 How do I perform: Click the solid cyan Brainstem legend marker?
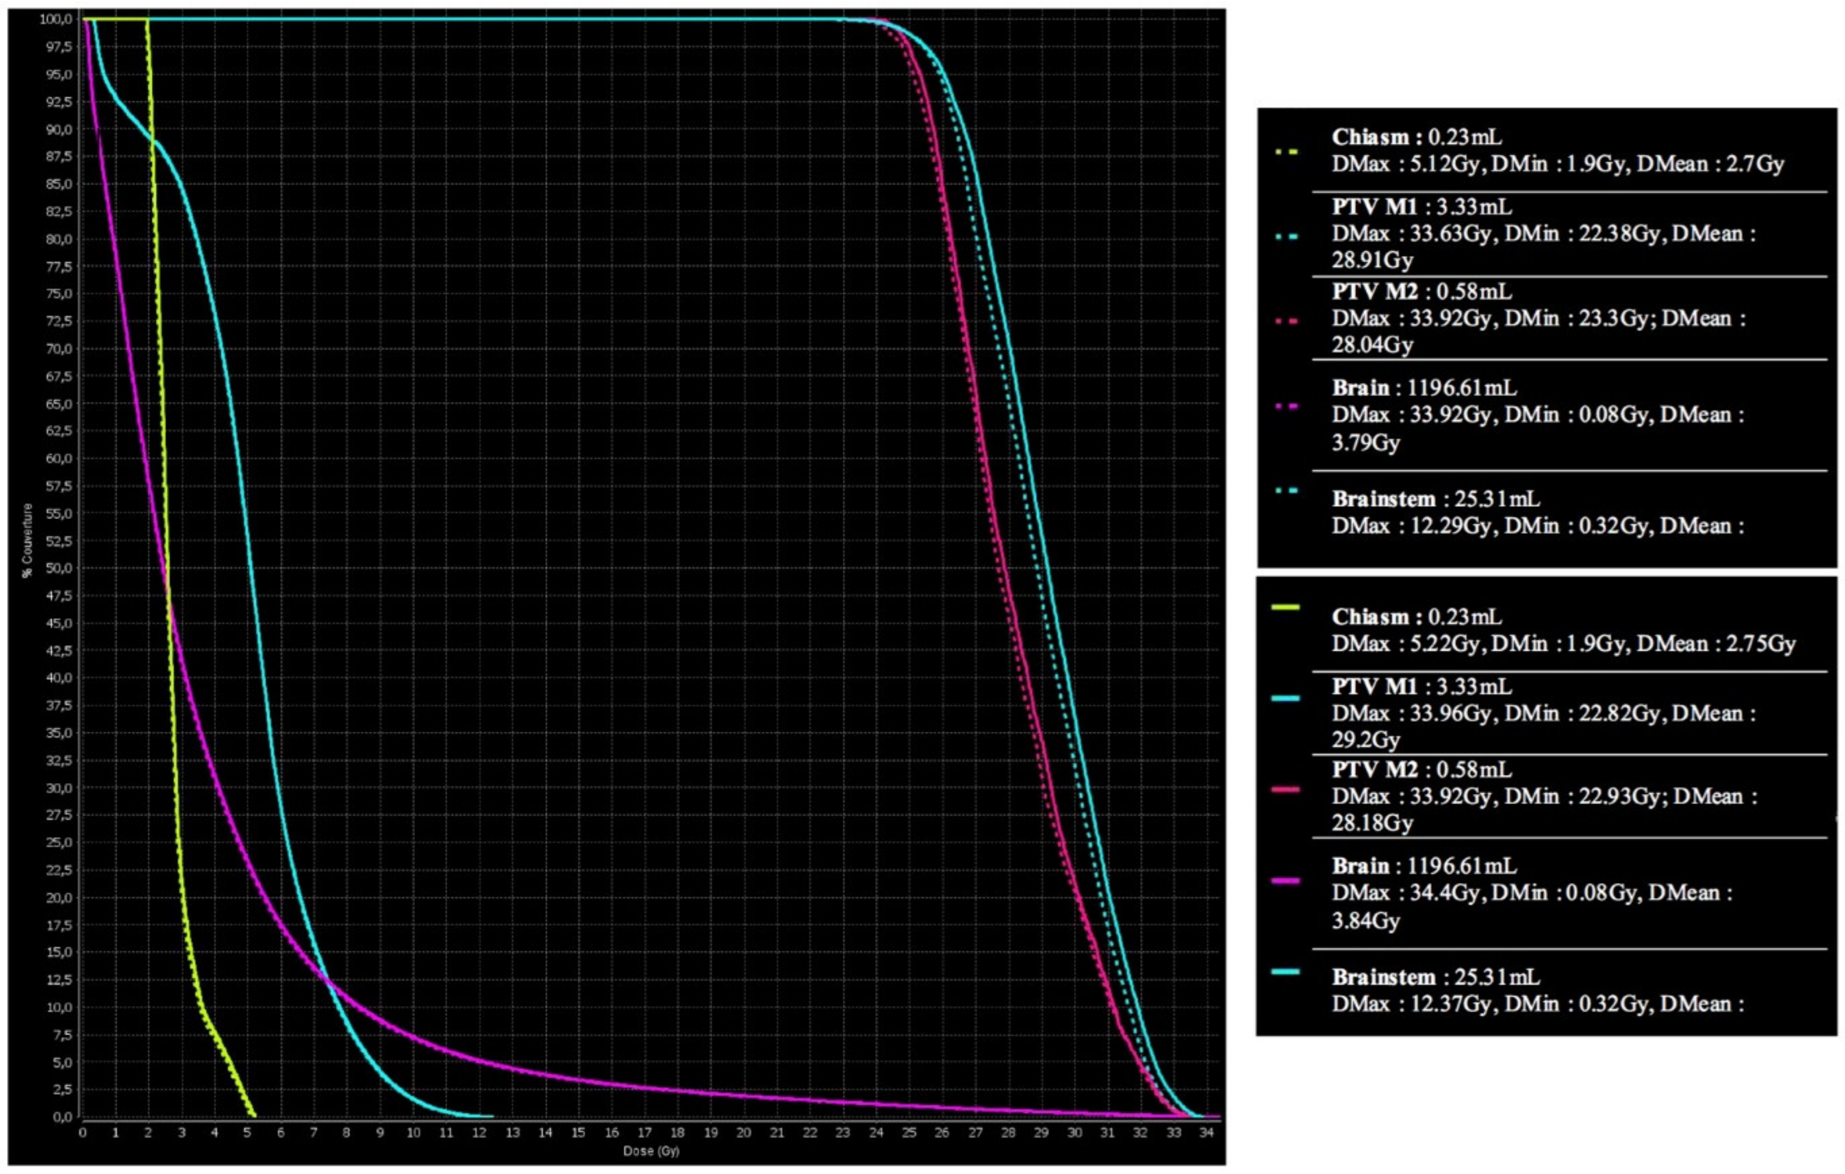1285,972
